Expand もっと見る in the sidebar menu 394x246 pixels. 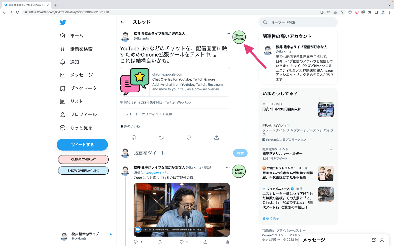[x=77, y=128]
